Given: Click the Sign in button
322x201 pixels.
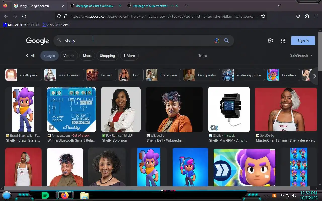Looking at the screenshot, I should [303, 41].
